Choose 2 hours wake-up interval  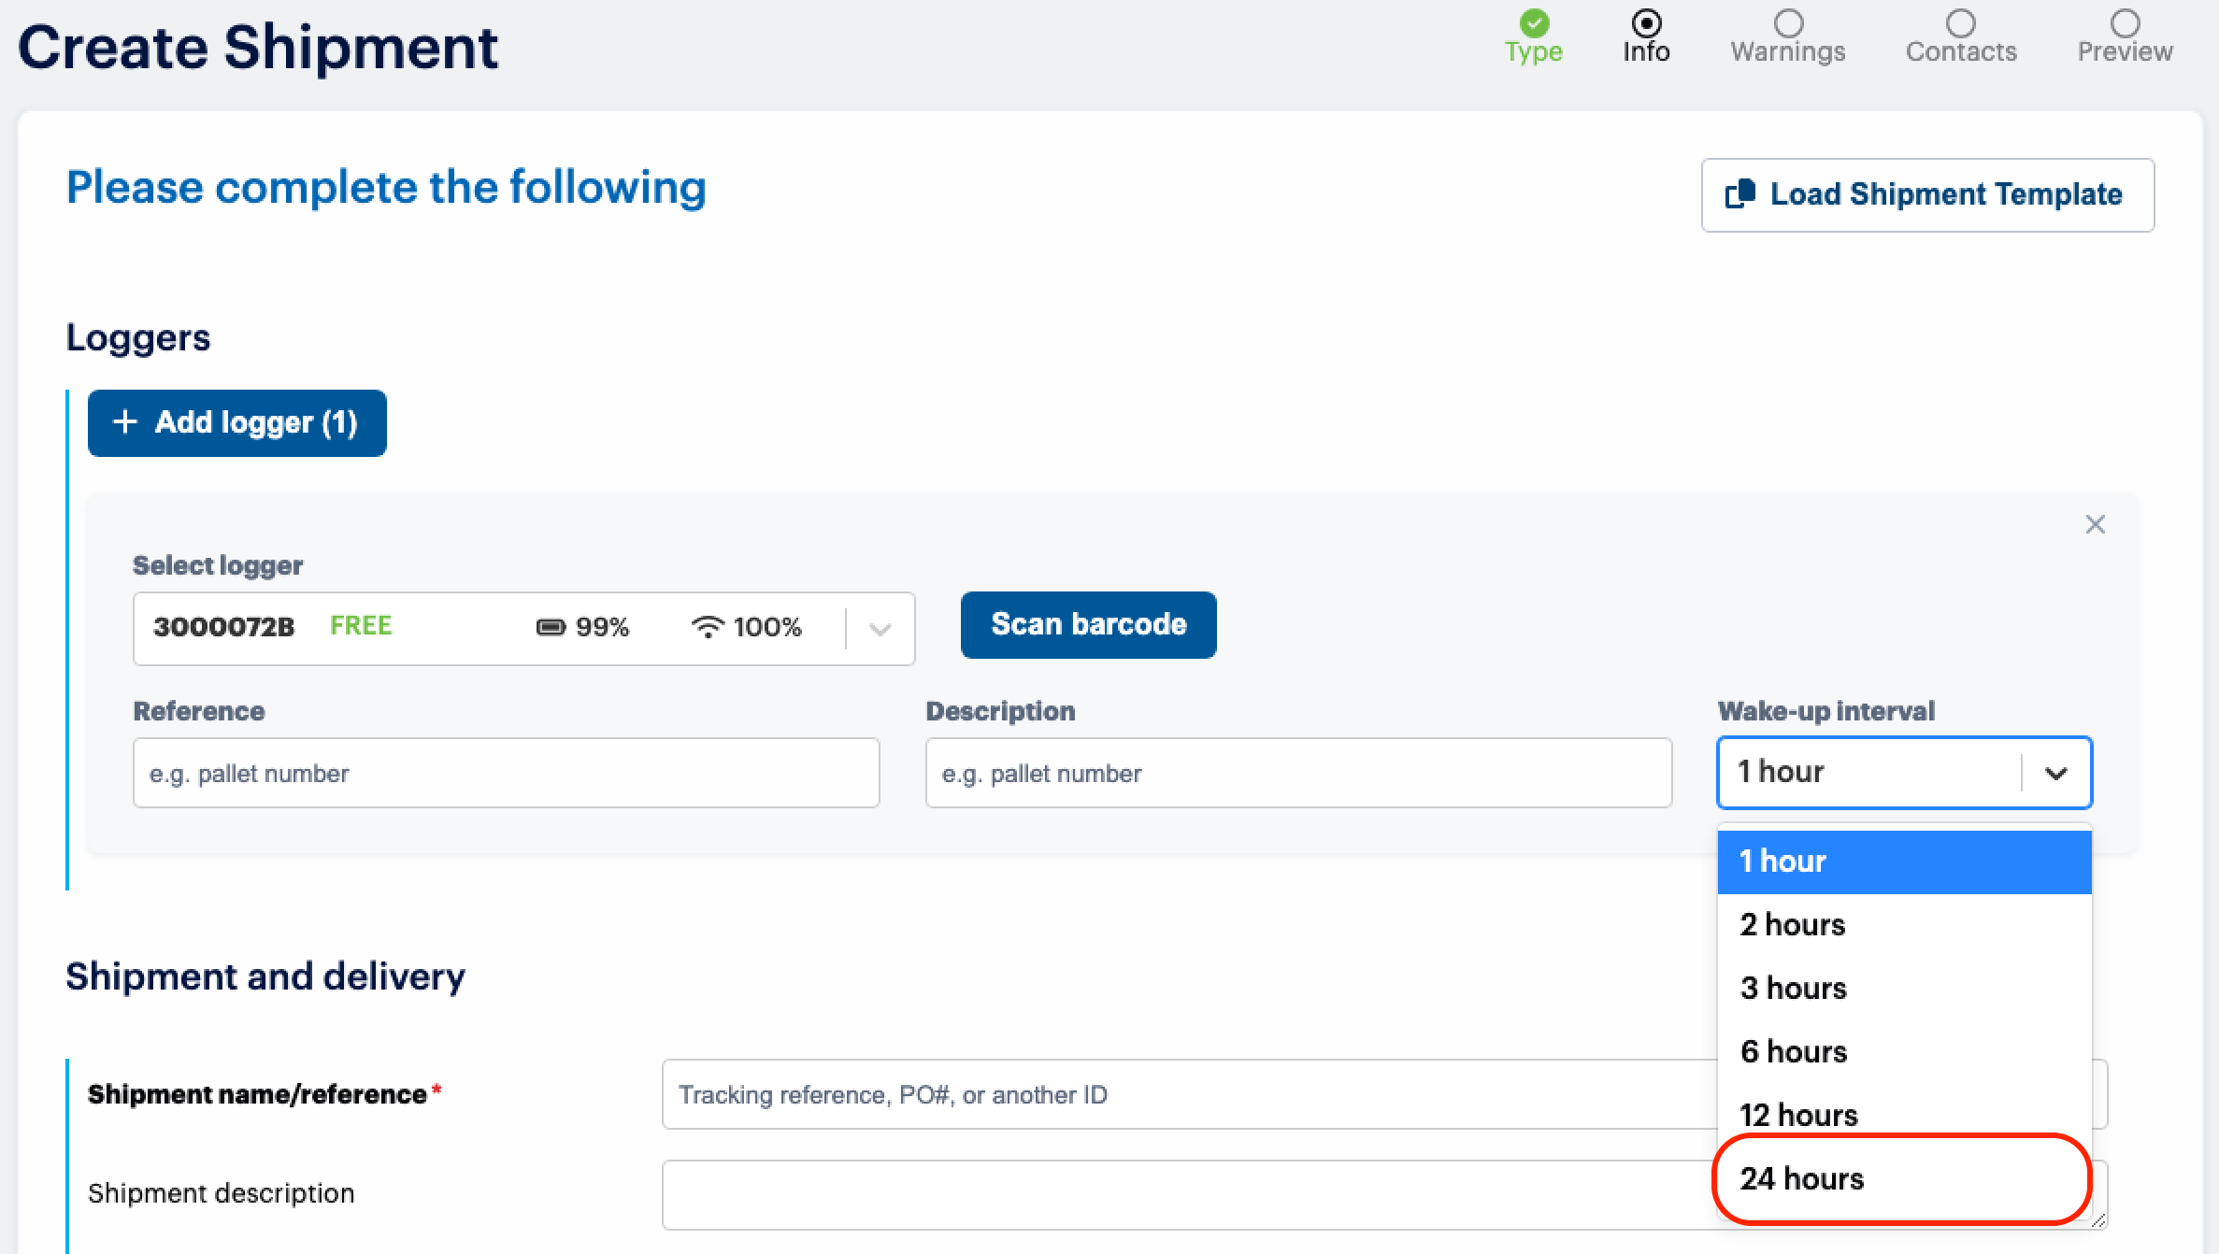[1904, 925]
